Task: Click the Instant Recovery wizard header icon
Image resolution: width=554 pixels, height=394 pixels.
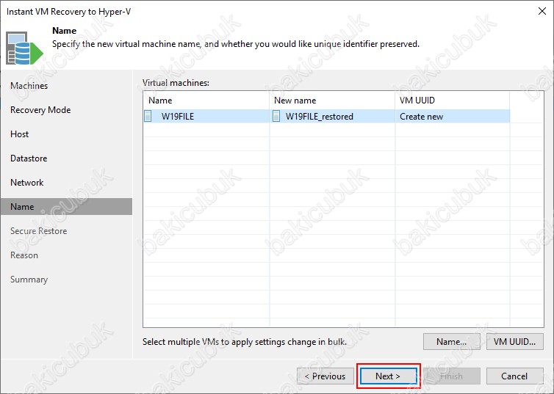Action: (24, 48)
